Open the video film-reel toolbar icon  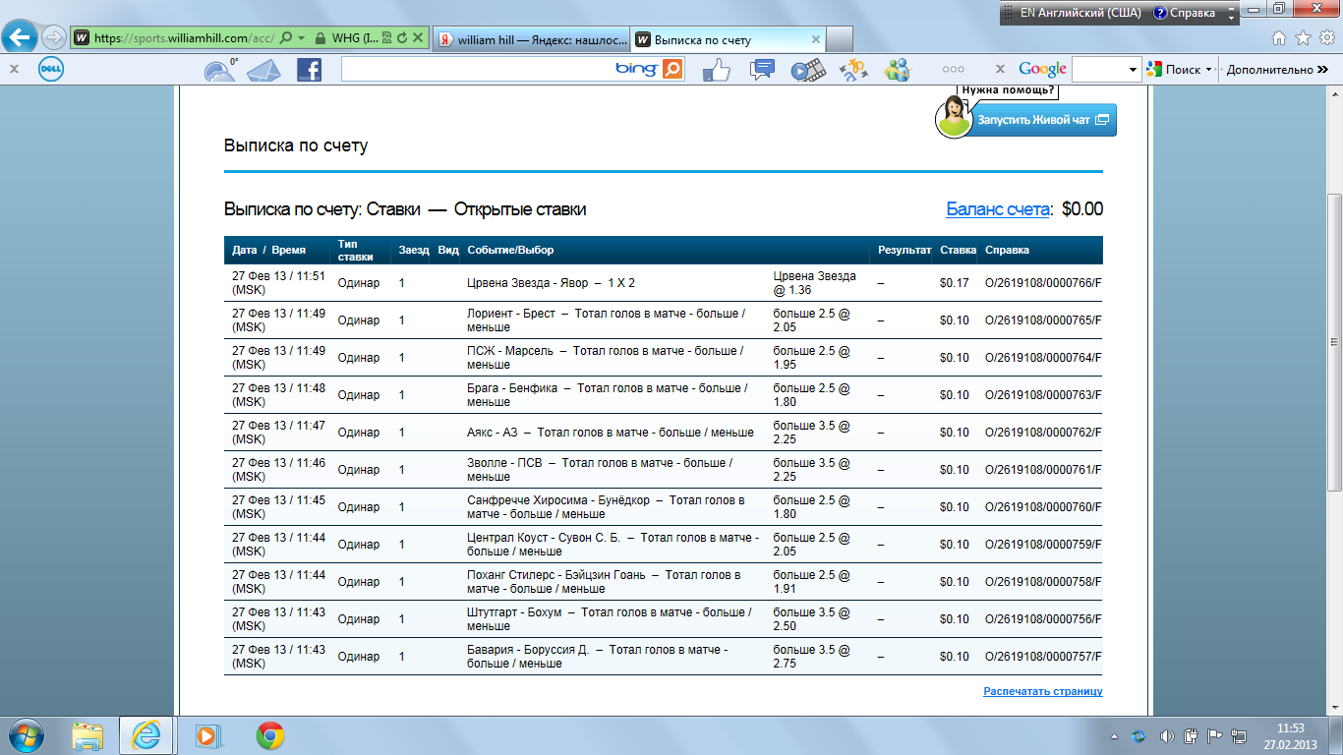pos(807,70)
